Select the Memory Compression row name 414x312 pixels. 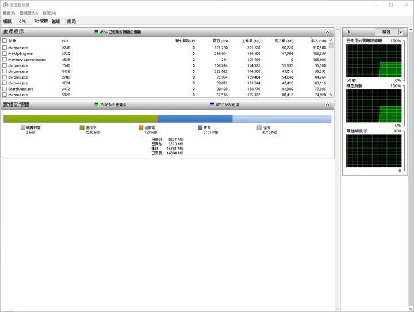pyautogui.click(x=27, y=60)
